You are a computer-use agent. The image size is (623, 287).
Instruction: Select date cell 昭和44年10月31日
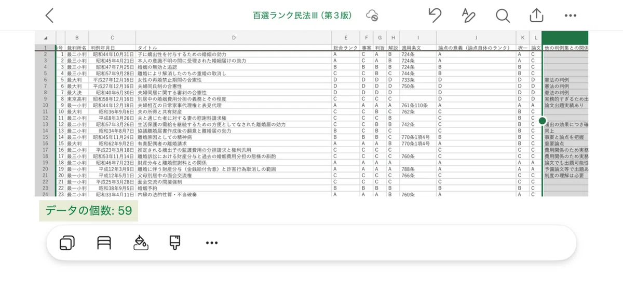(x=112, y=54)
